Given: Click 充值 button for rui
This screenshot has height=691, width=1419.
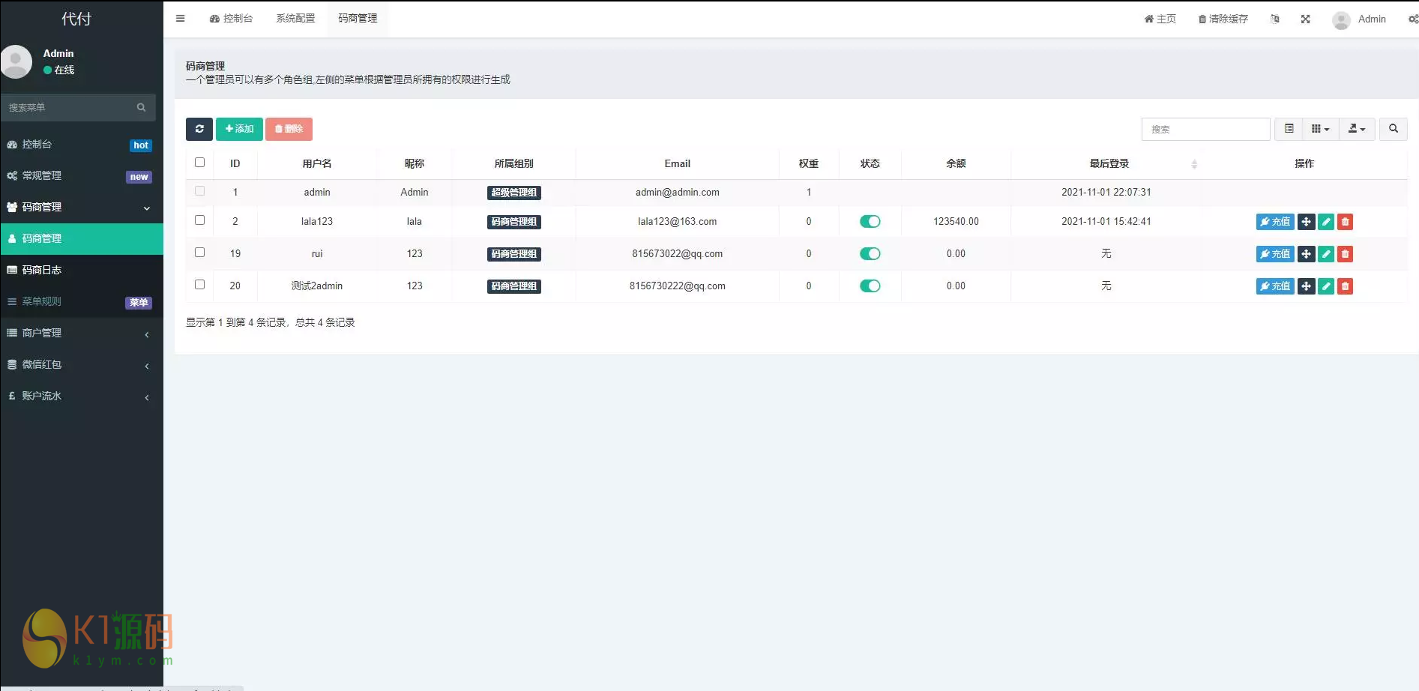Looking at the screenshot, I should click(x=1275, y=254).
